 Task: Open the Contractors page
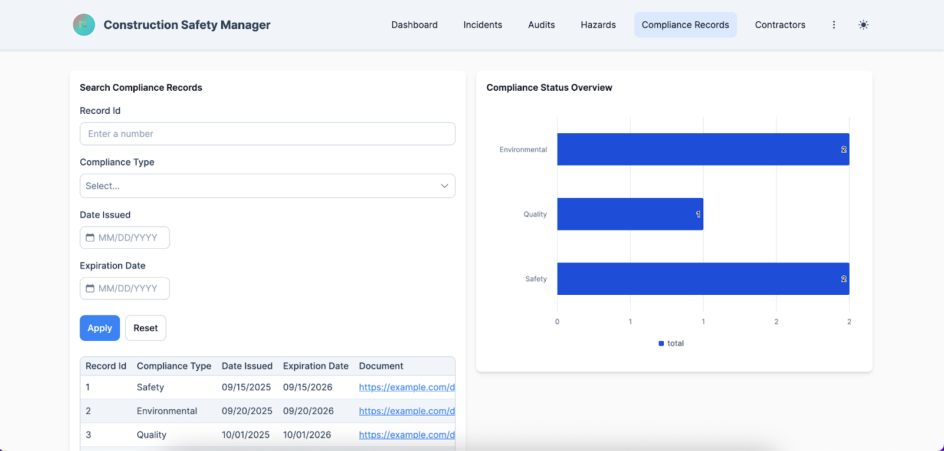pos(780,25)
